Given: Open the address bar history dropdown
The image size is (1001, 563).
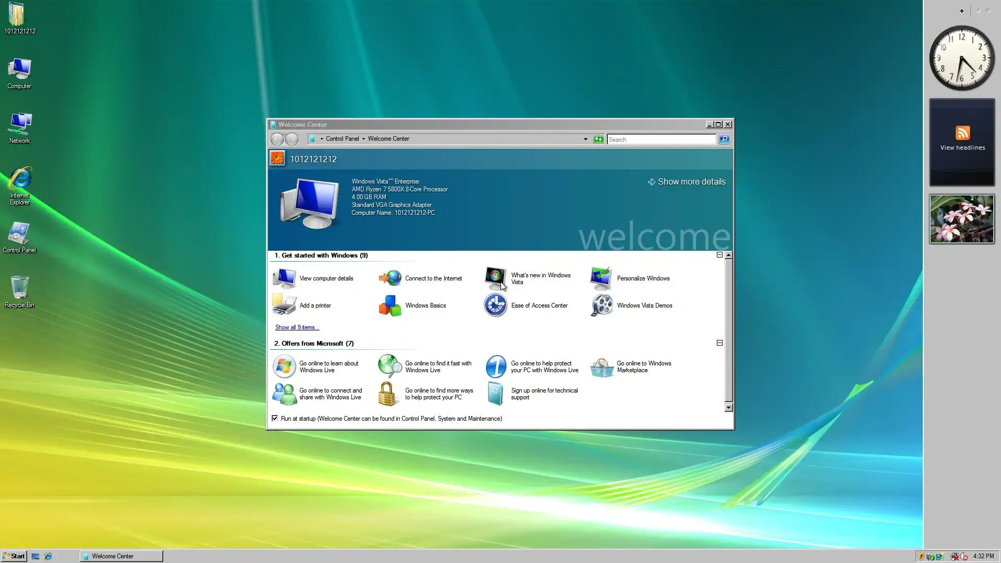Looking at the screenshot, I should pyautogui.click(x=585, y=139).
